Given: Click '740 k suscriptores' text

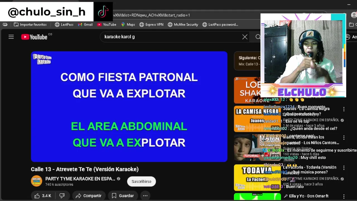Looking at the screenshot, I should (x=59, y=185).
